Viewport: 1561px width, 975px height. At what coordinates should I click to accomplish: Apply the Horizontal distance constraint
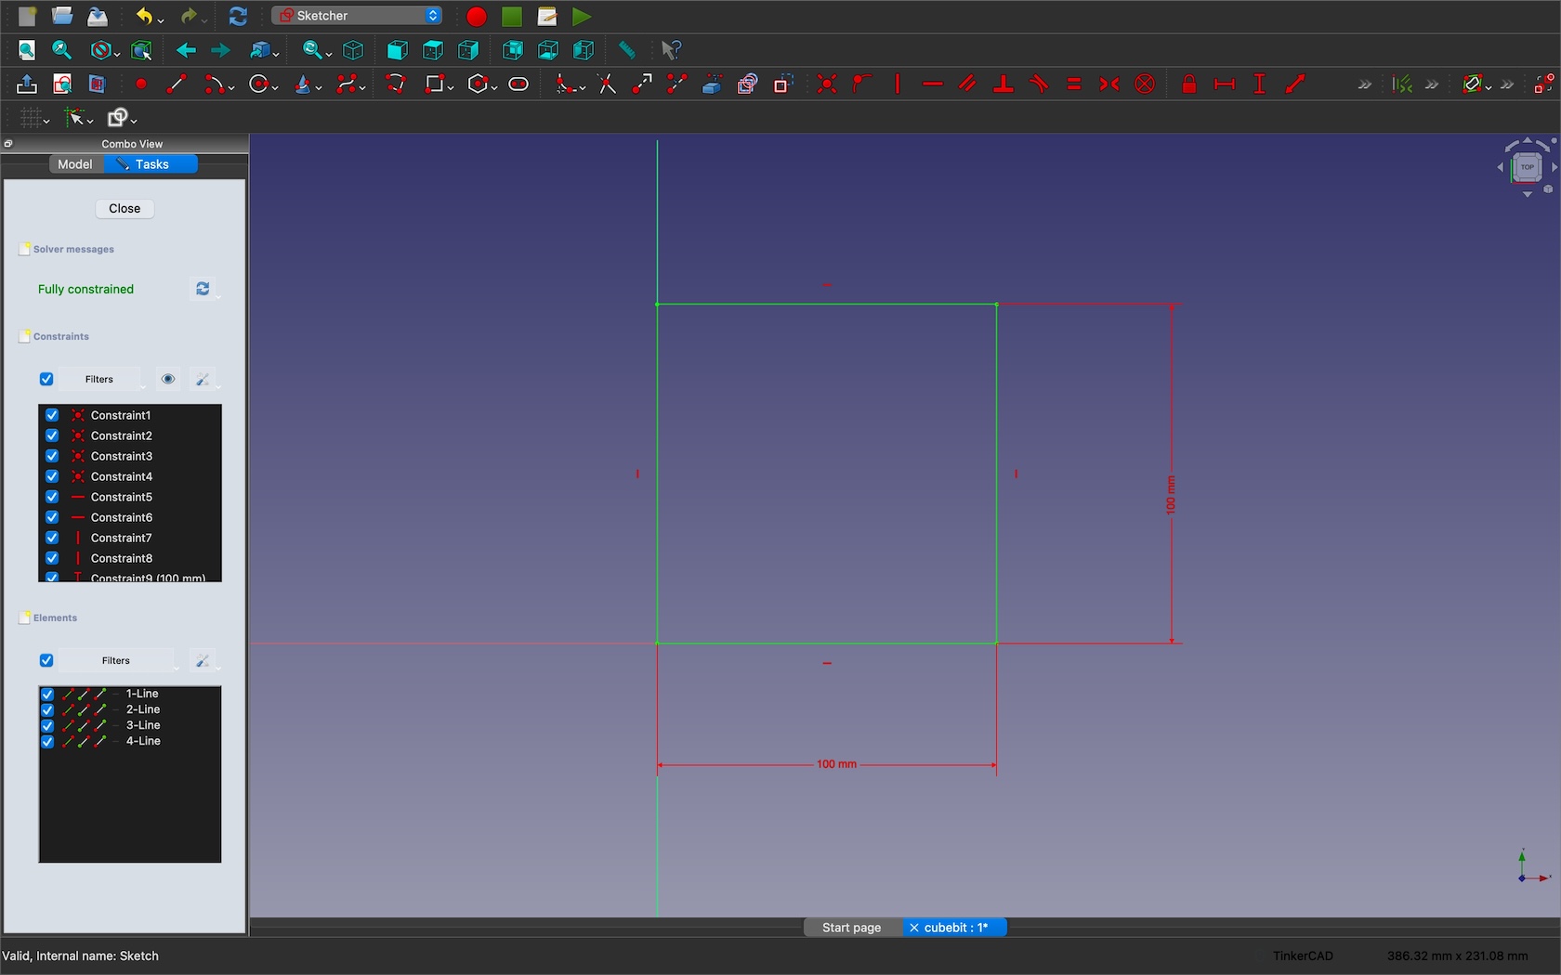tap(1225, 84)
